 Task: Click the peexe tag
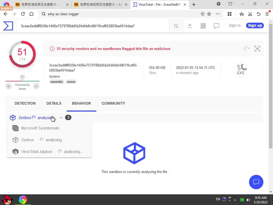(x=71, y=82)
